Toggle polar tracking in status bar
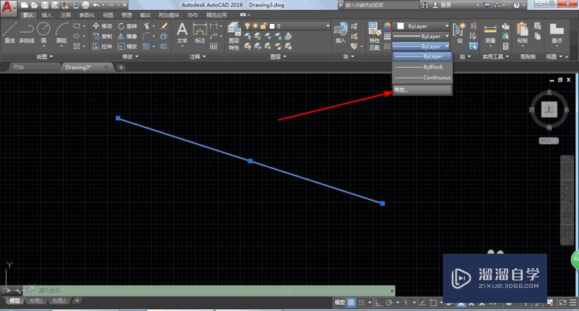This screenshot has height=311, width=579. coord(389,302)
